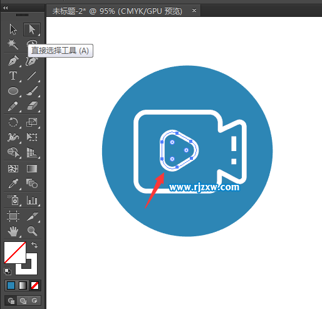The height and width of the screenshot is (309, 322).
Task: Swap fill and stroke colors
Action: [x=34, y=245]
